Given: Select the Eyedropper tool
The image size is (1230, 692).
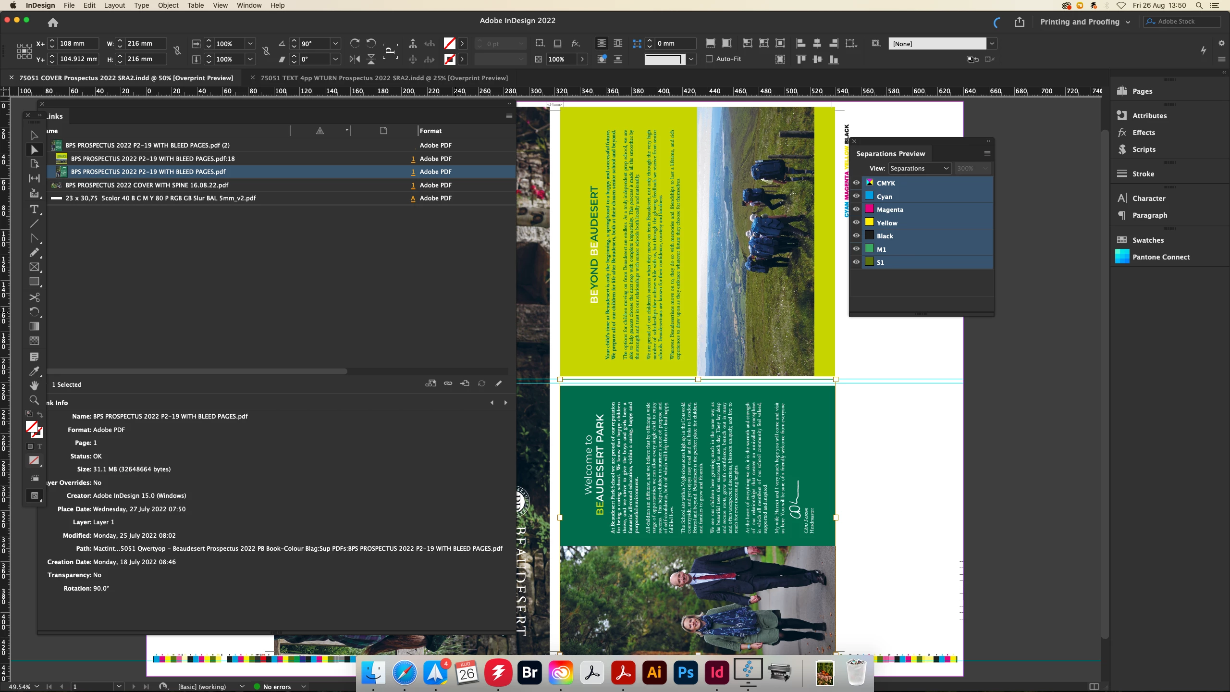Looking at the screenshot, I should pyautogui.click(x=34, y=371).
